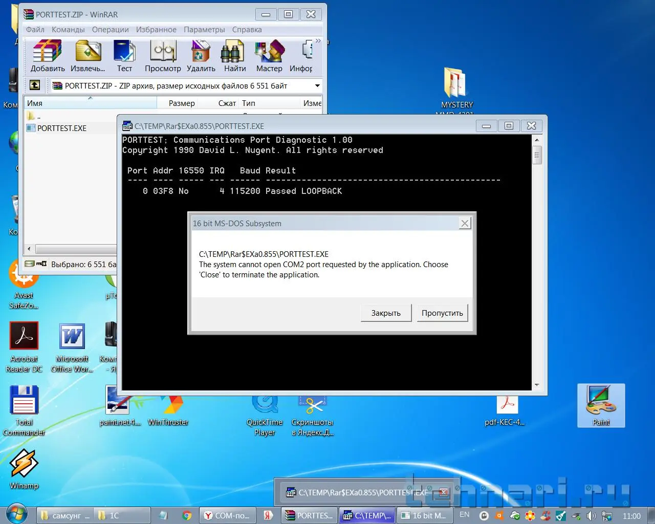This screenshot has width=655, height=524.
Task: Click the Инфор (Info) toolbar icon
Action: [302, 56]
